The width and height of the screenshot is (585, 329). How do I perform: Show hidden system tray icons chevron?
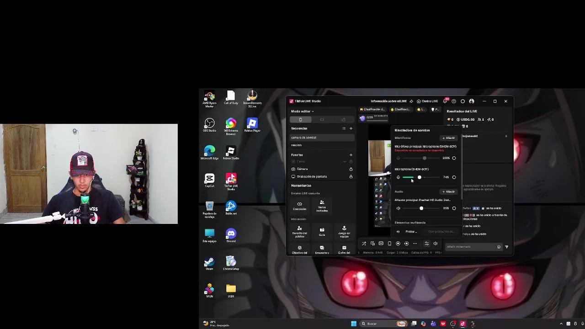point(561,324)
